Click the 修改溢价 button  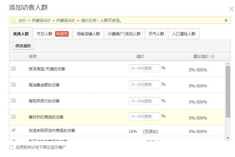23,46
